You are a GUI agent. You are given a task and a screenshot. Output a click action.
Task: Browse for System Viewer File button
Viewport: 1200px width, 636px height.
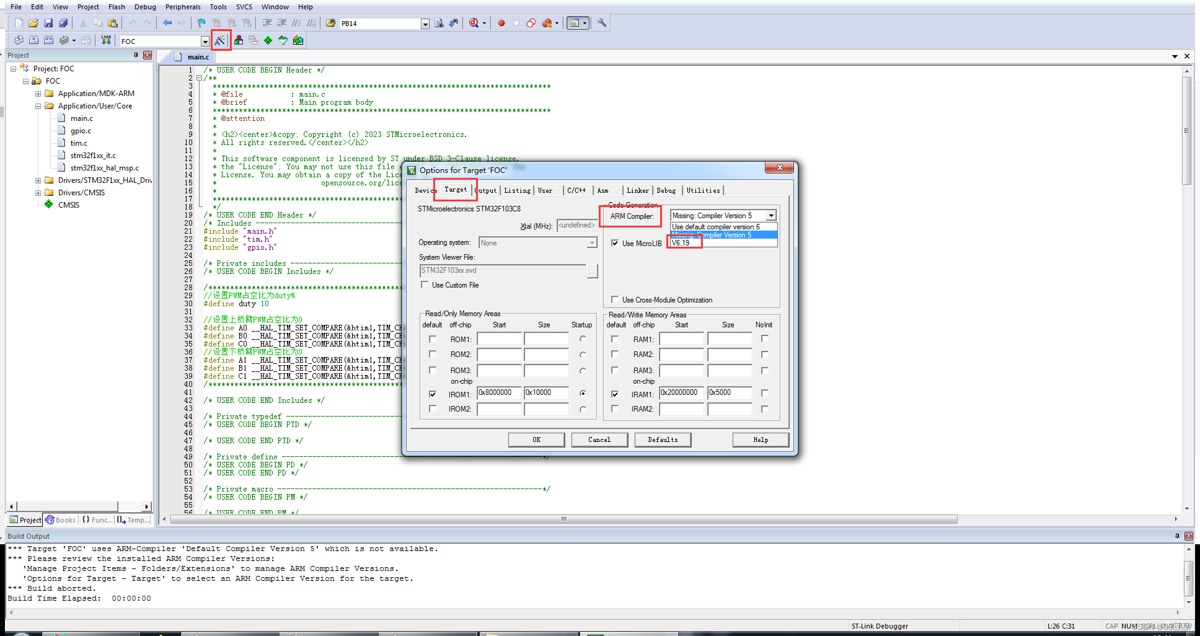[x=593, y=271]
